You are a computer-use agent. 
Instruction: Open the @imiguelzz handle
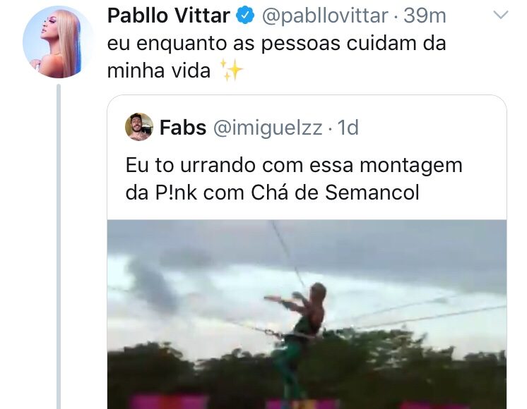(x=268, y=128)
